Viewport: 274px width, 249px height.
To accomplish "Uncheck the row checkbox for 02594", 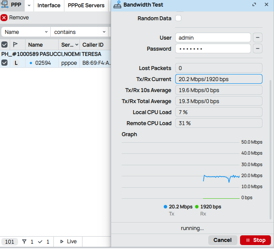I will (x=4, y=63).
